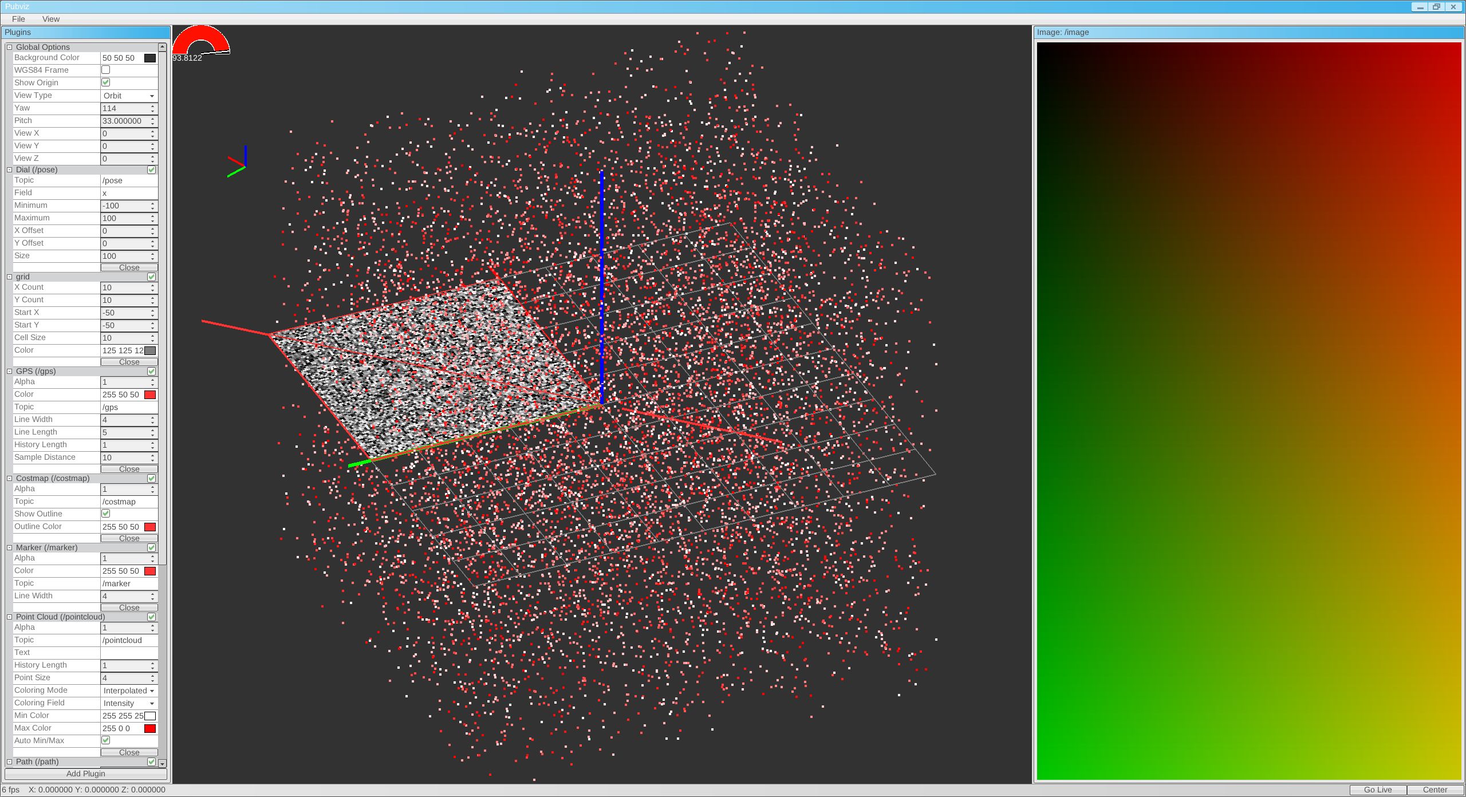Open the File menu
Screen dimensions: 1466x797
tap(18, 19)
